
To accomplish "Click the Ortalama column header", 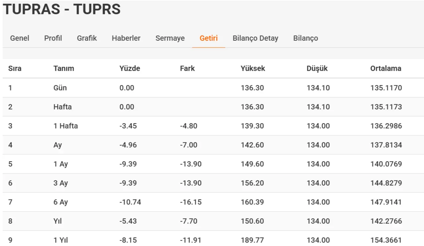I will [x=386, y=69].
